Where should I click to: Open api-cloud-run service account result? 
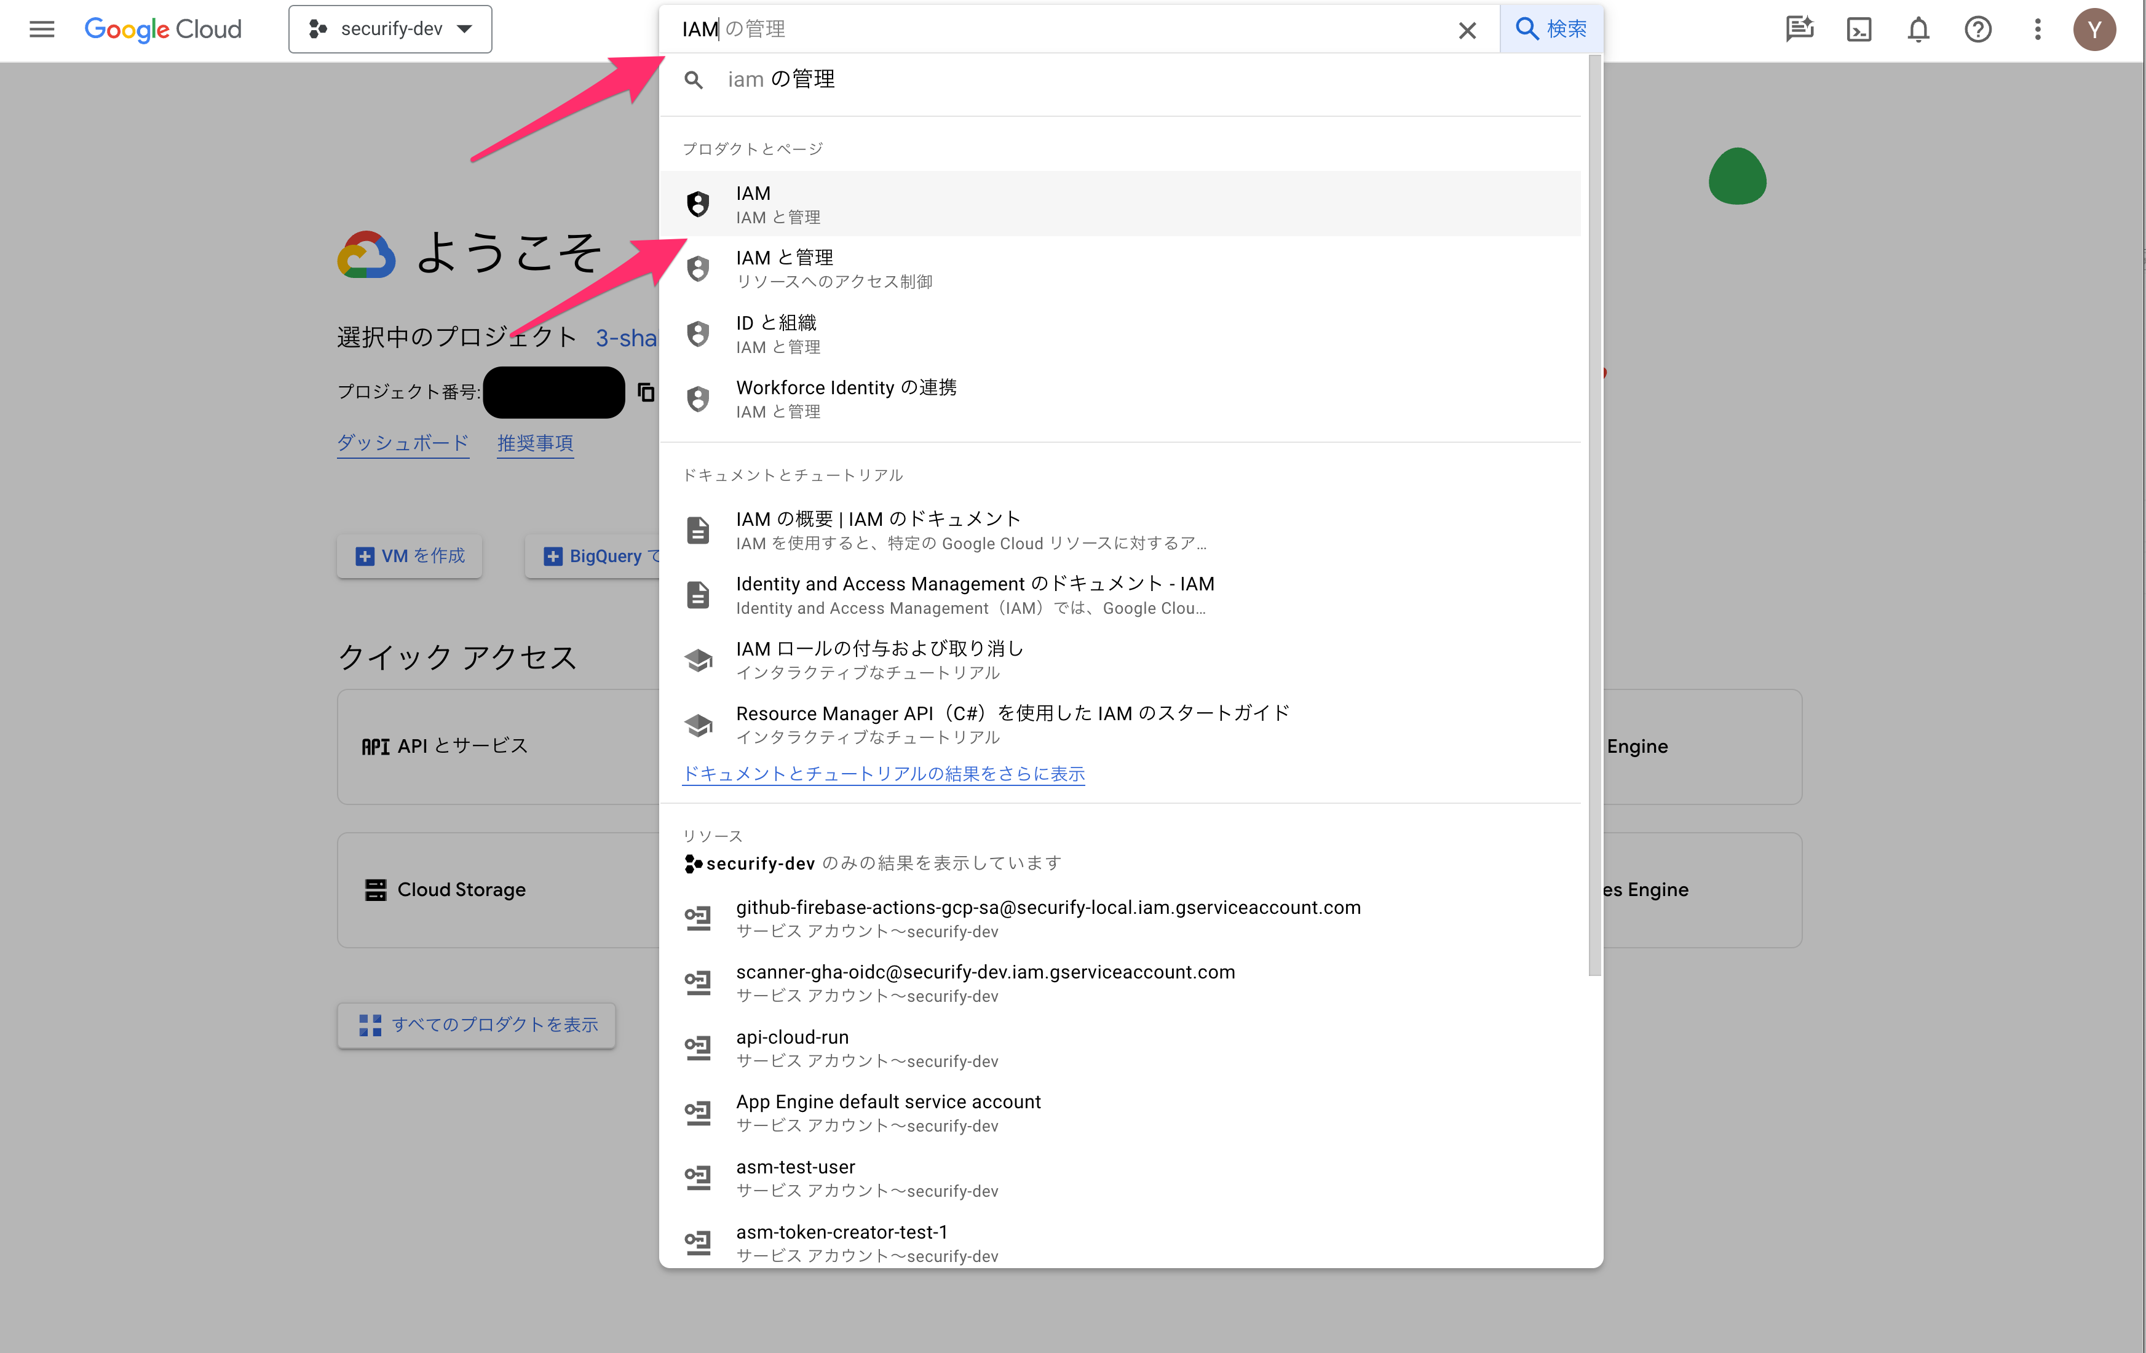pos(1120,1048)
